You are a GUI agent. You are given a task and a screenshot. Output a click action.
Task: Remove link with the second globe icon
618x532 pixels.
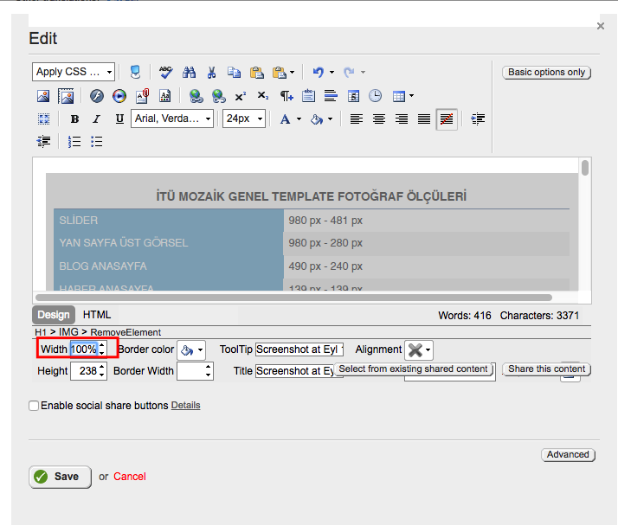[x=218, y=96]
